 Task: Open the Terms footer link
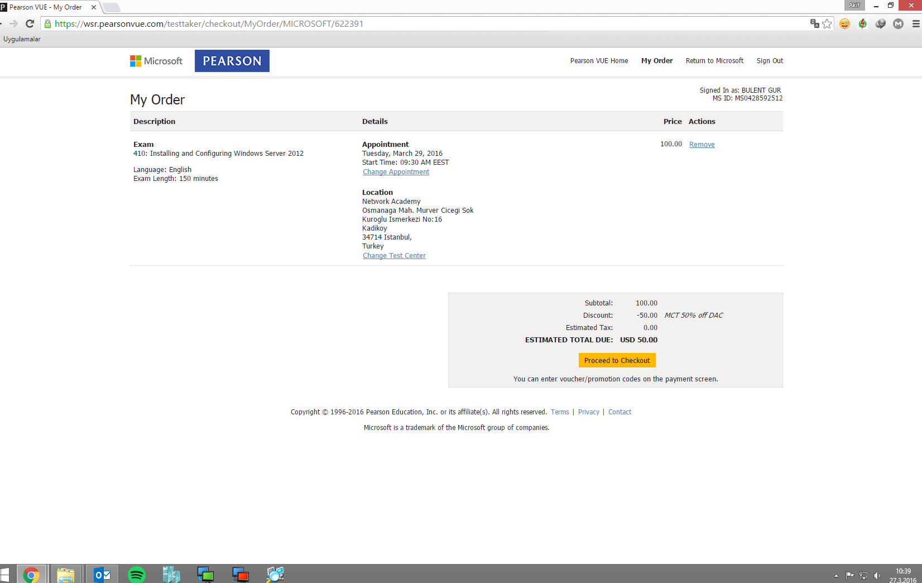[560, 412]
